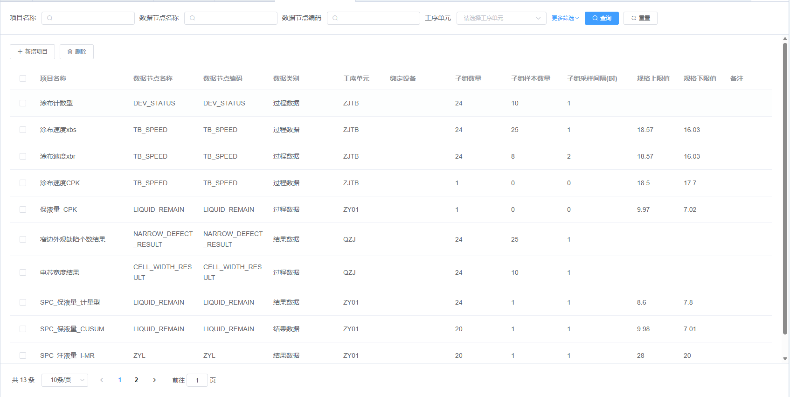Click 共 13 条 total count
This screenshot has height=397, width=790.
[x=23, y=380]
